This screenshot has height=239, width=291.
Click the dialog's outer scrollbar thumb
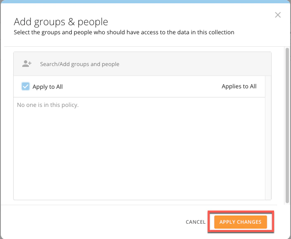click(x=287, y=125)
